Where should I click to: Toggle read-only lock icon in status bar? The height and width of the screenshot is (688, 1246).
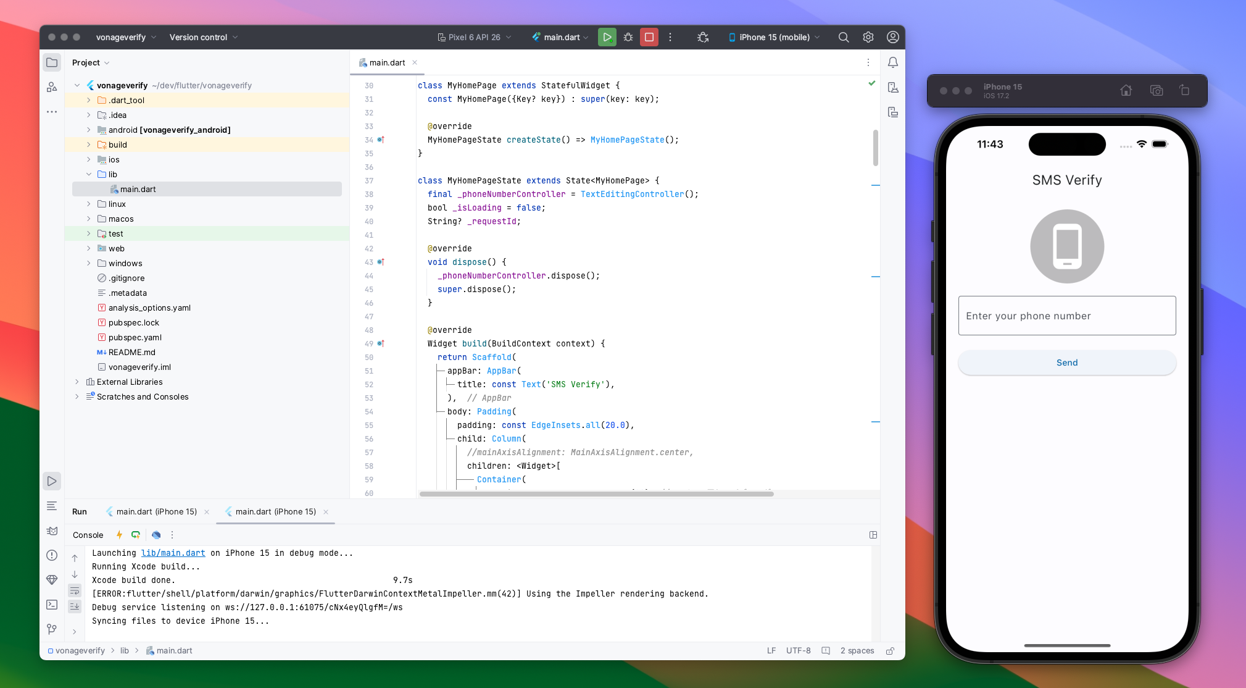pos(890,650)
